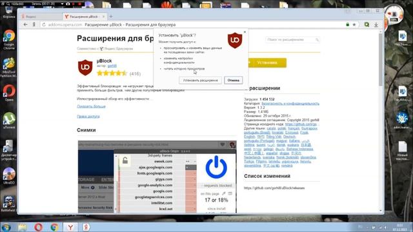Open File Explorer from the taskbar
Screen dimensions: 413x232
tap(23, 227)
